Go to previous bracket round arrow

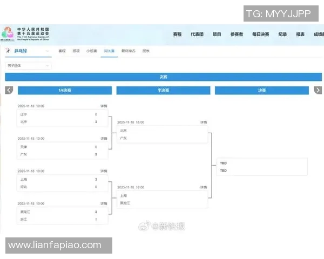click(9, 90)
